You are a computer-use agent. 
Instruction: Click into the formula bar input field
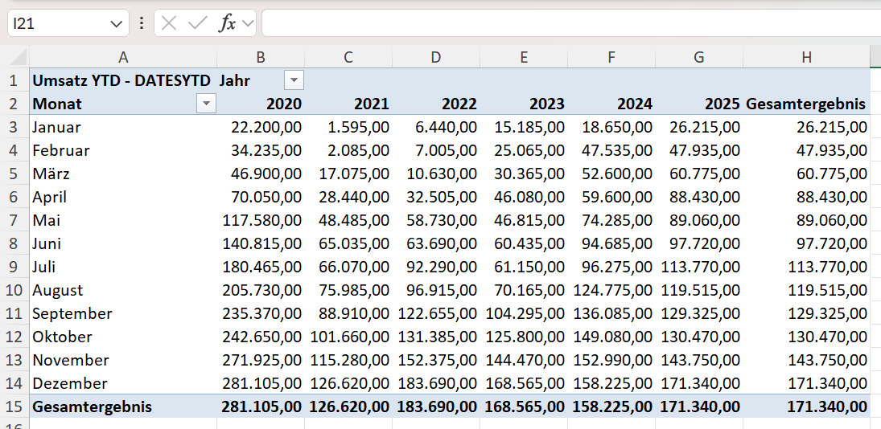[x=563, y=23]
